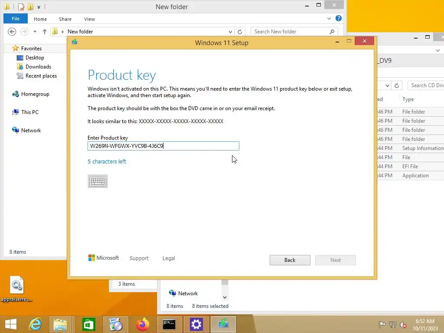Click the New folder quick access icon
The height and width of the screenshot is (333, 444).
coord(30,7)
